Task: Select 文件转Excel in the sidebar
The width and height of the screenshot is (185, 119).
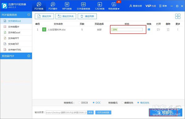Action: click(16, 32)
